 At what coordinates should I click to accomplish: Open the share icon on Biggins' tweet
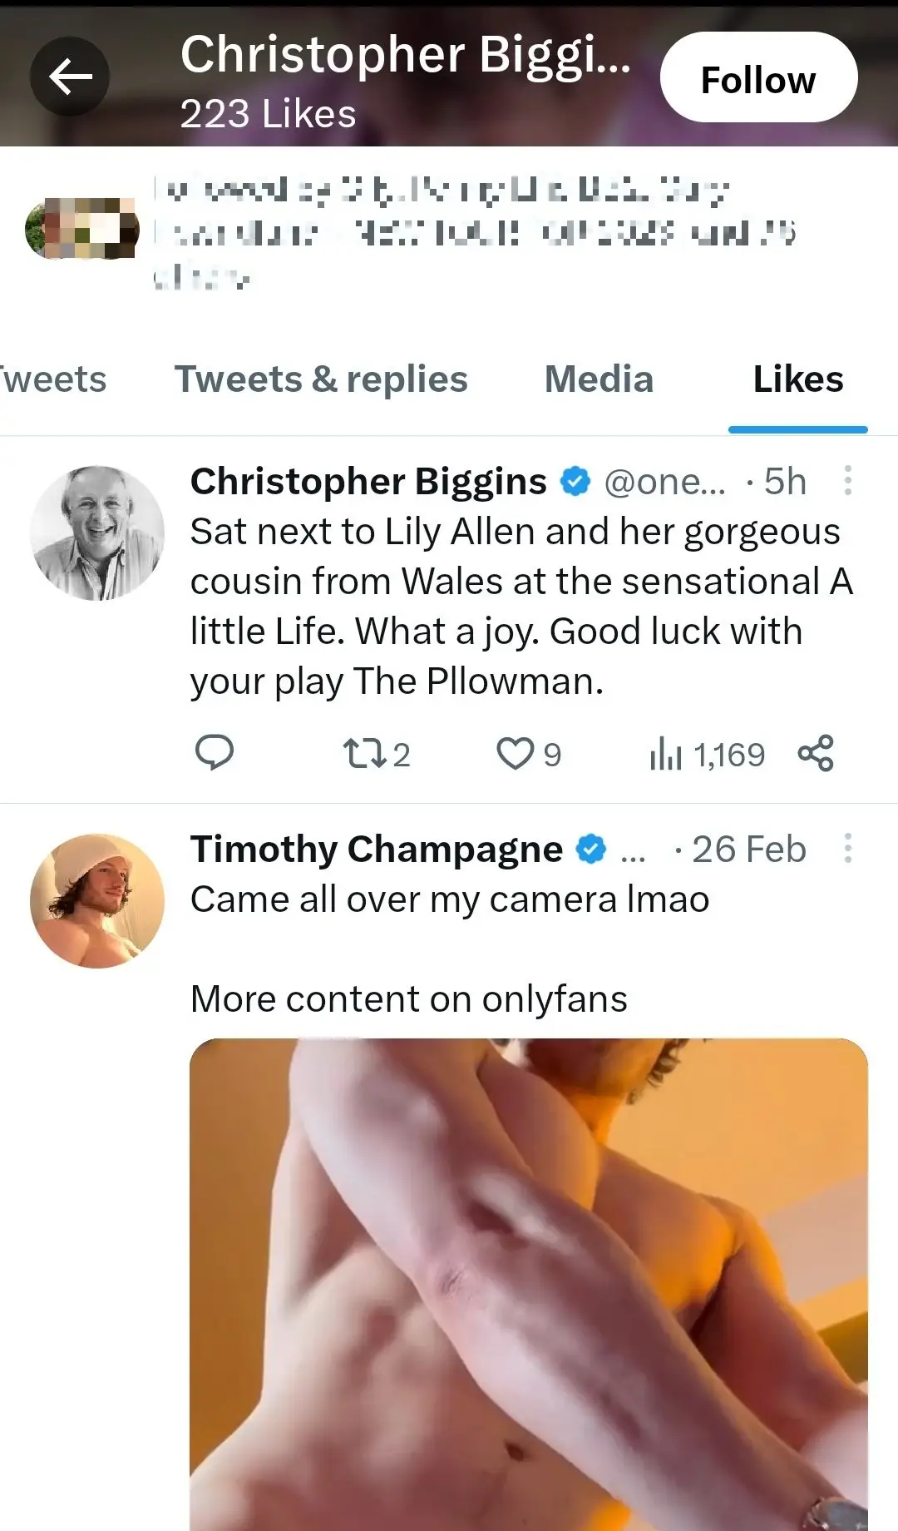click(x=817, y=755)
